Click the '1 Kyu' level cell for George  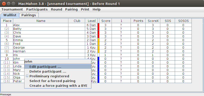coord(91,48)
